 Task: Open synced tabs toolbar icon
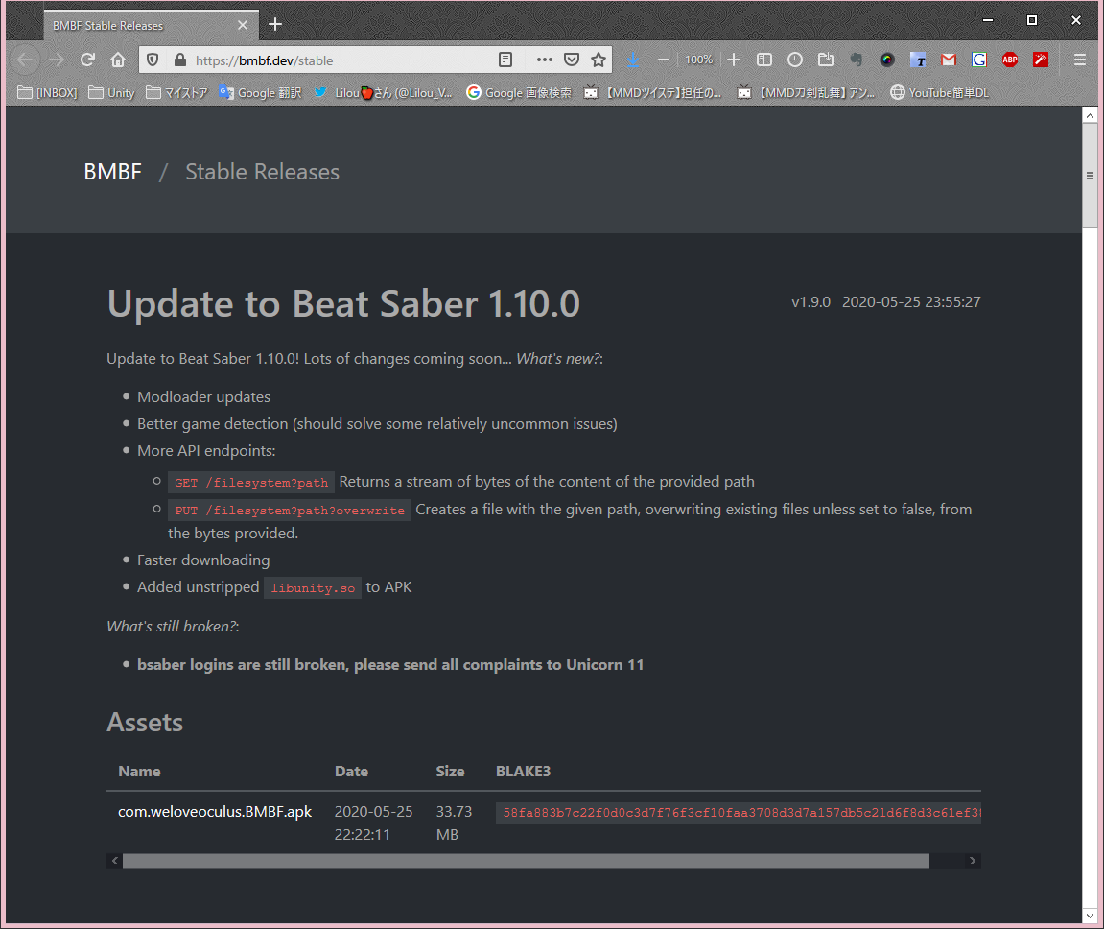pyautogui.click(x=826, y=60)
